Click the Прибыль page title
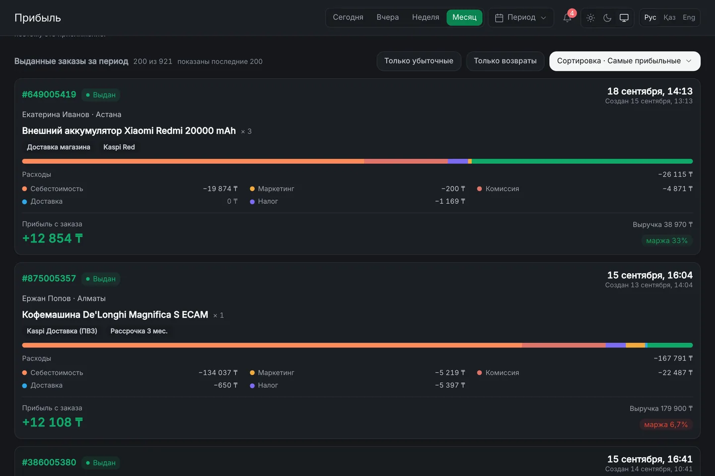715x476 pixels. tap(38, 18)
